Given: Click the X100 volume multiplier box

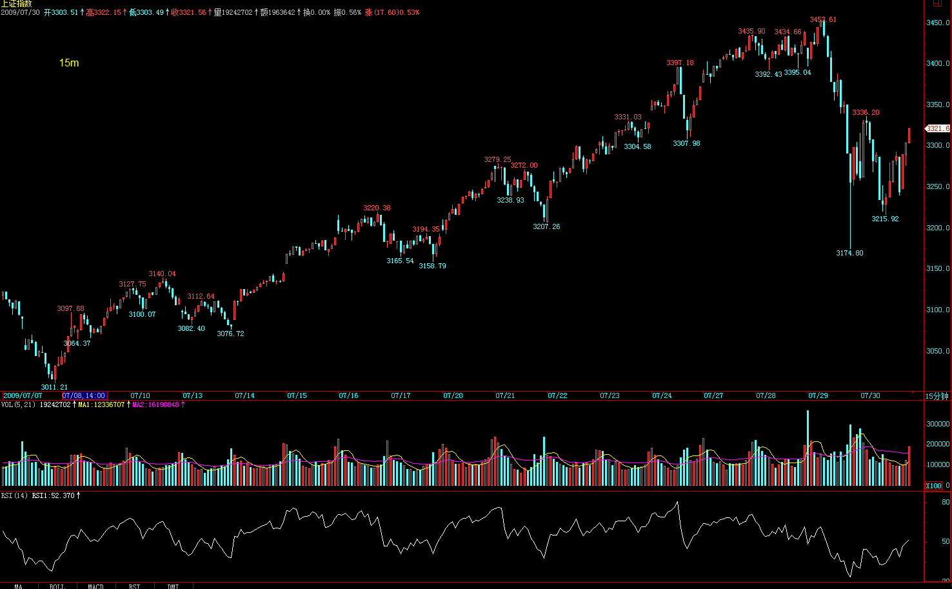Looking at the screenshot, I should 933,485.
